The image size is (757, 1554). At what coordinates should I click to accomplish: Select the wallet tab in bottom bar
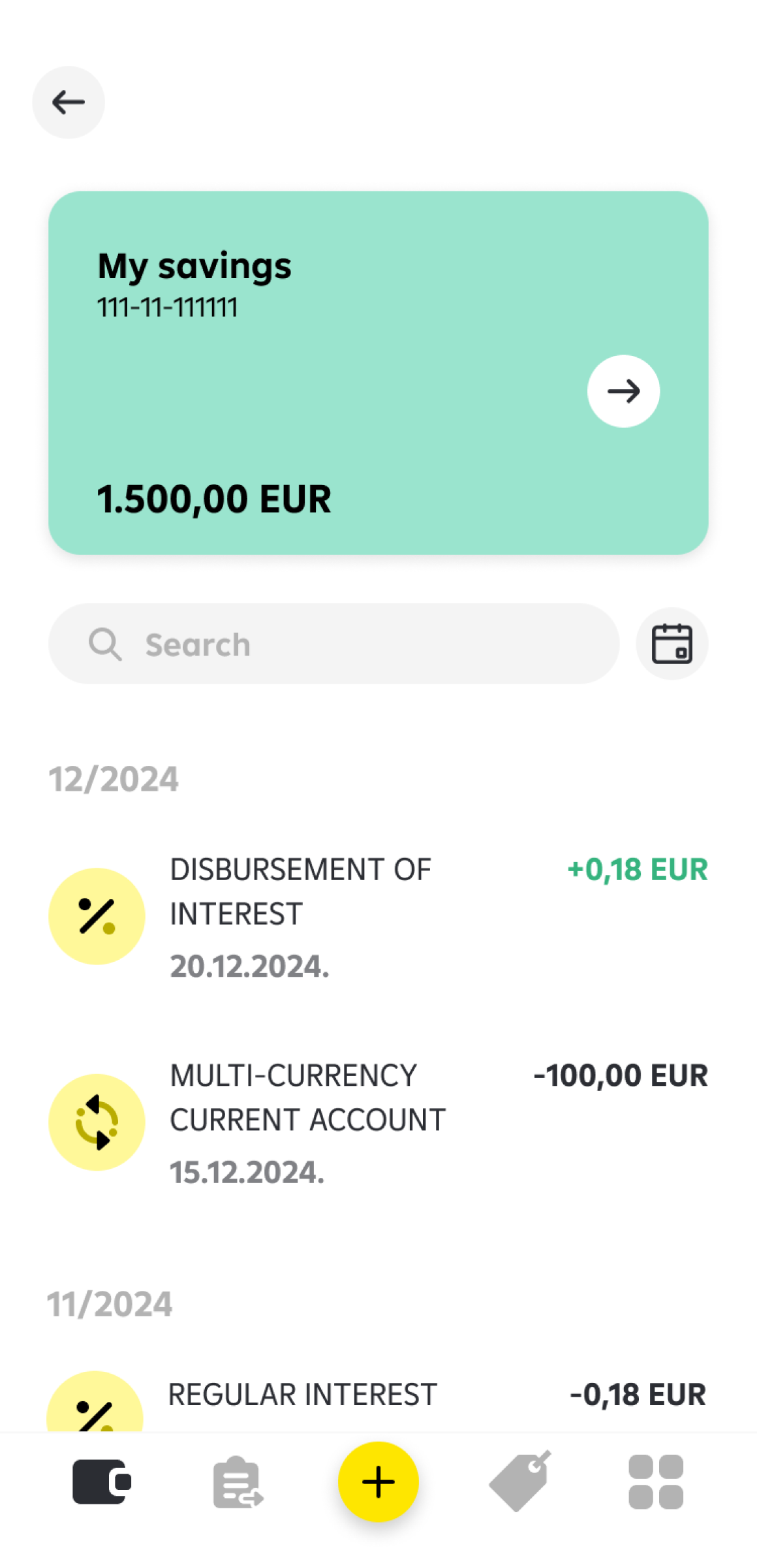102,1482
